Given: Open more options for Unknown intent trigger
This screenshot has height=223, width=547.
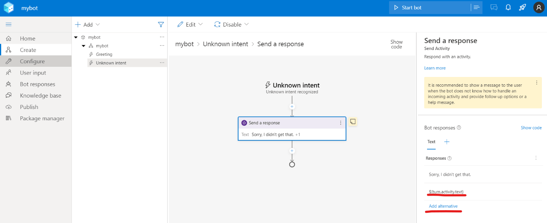Looking at the screenshot, I should (x=162, y=63).
